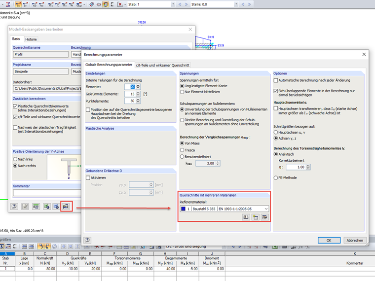Show tau shear stress toolbar icon
Viewport: 375px width, 281px height.
[57, 4]
